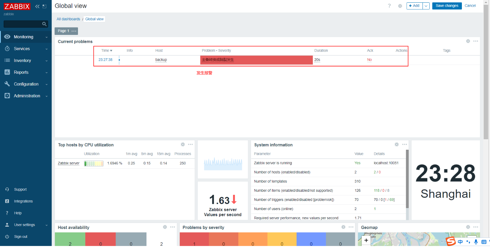The image size is (490, 247).
Task: Click the power icon beside Sign out
Action: 7,236
